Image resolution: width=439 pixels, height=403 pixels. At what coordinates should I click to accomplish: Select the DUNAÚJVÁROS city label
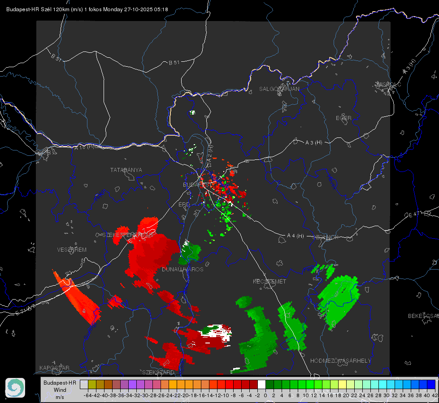point(183,269)
